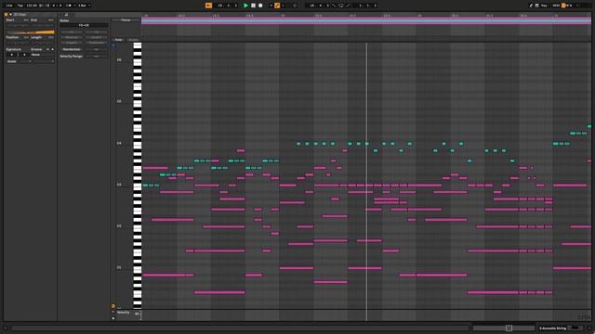Open the scale name dropdown
Image resolution: width=595 pixels, height=334 pixels.
44,61
